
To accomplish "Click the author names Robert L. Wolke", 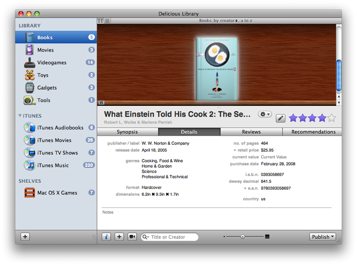I will point(138,122).
